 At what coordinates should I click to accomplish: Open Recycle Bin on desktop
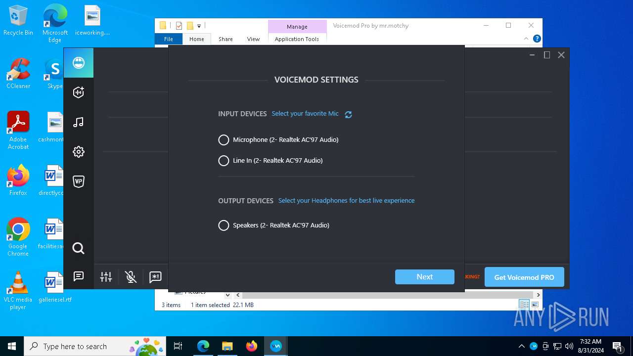(x=18, y=21)
